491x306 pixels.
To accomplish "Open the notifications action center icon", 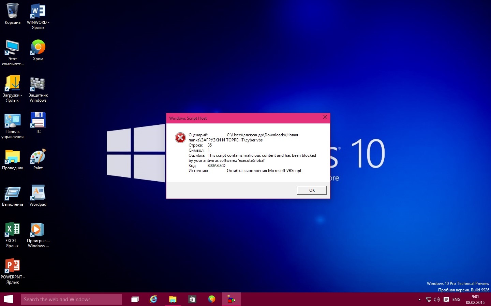I will (446, 300).
